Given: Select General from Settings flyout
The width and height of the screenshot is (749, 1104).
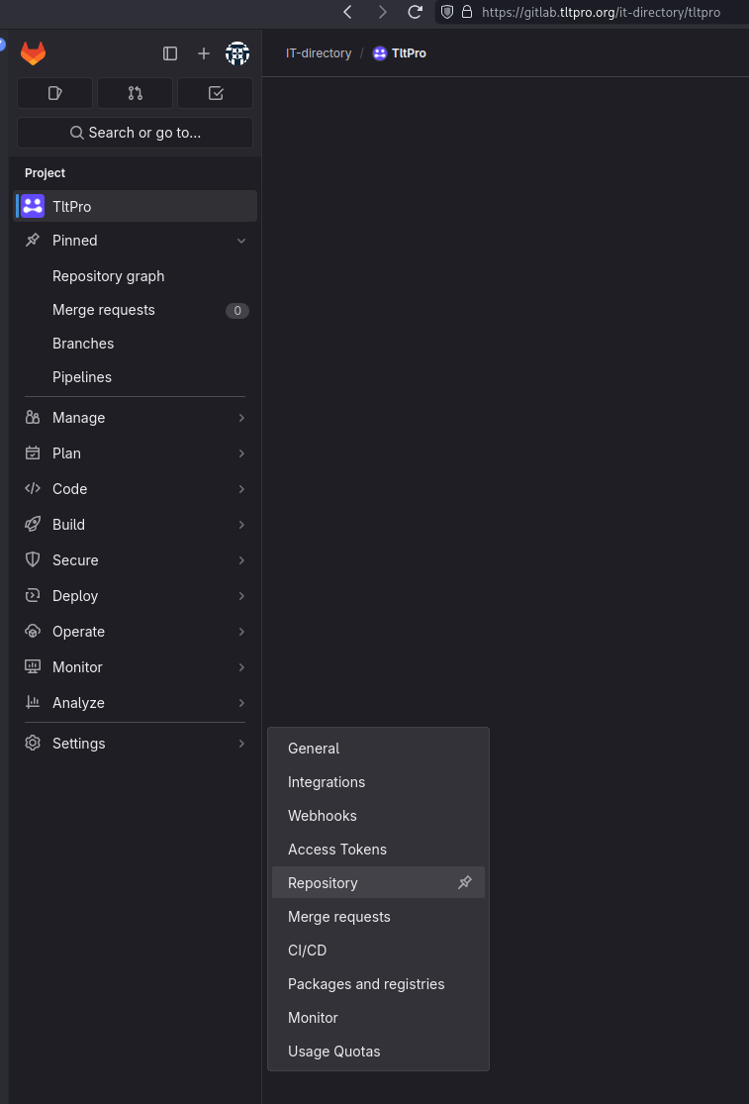Looking at the screenshot, I should (x=314, y=749).
